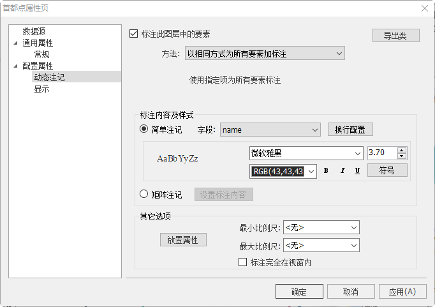Screen dimensions: 435x307
Task: Enable 标注此图层中的要素 checkbox
Action: point(133,34)
